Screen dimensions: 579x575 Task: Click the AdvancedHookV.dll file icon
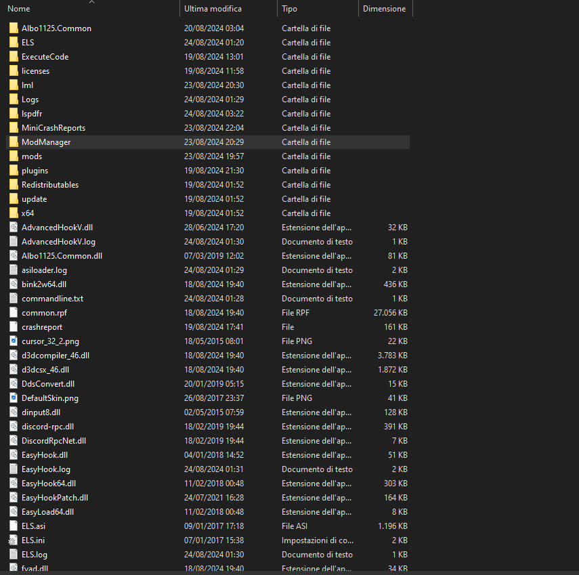(x=14, y=228)
